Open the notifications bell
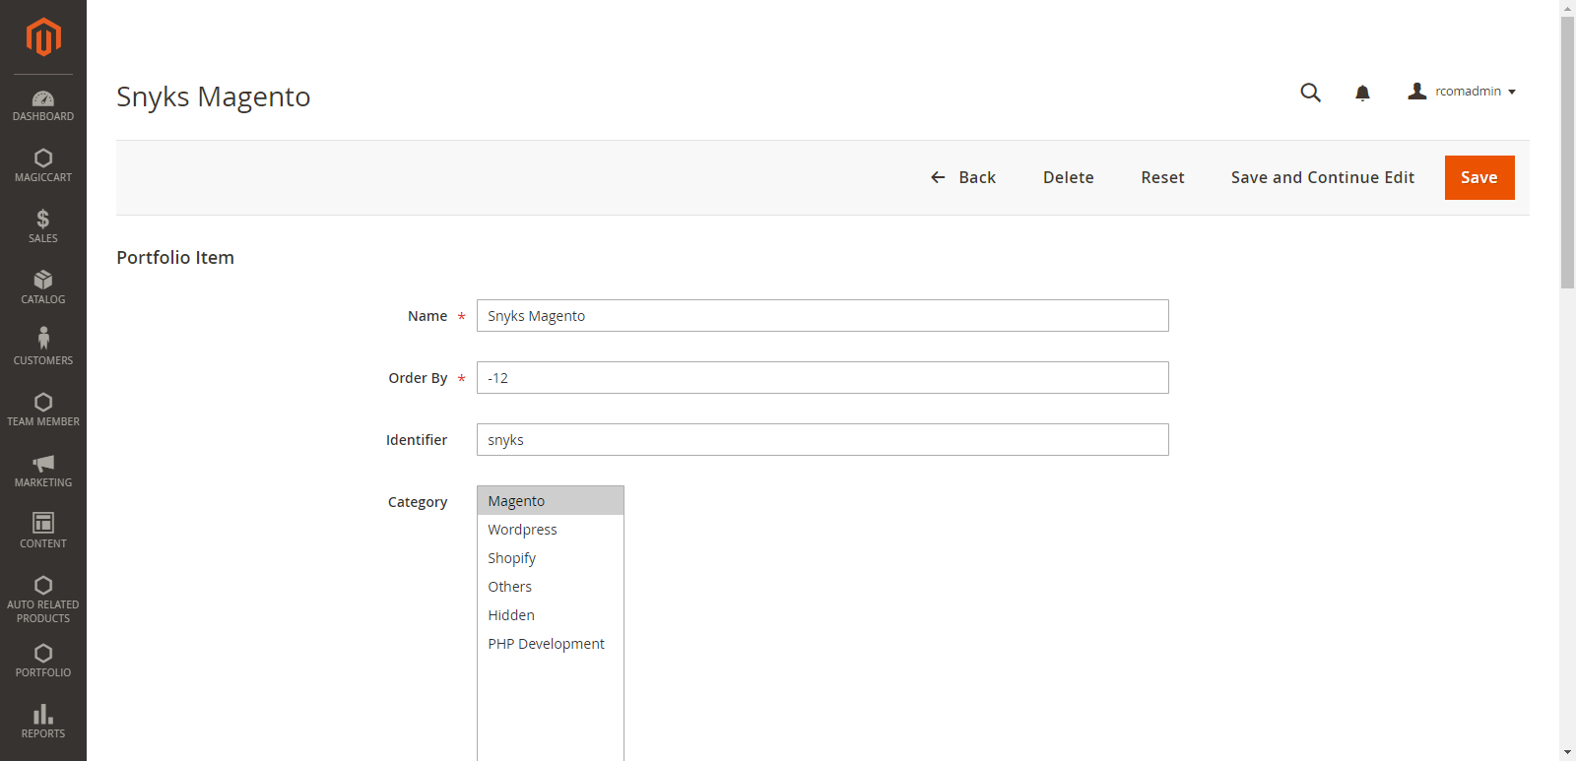 [1362, 93]
